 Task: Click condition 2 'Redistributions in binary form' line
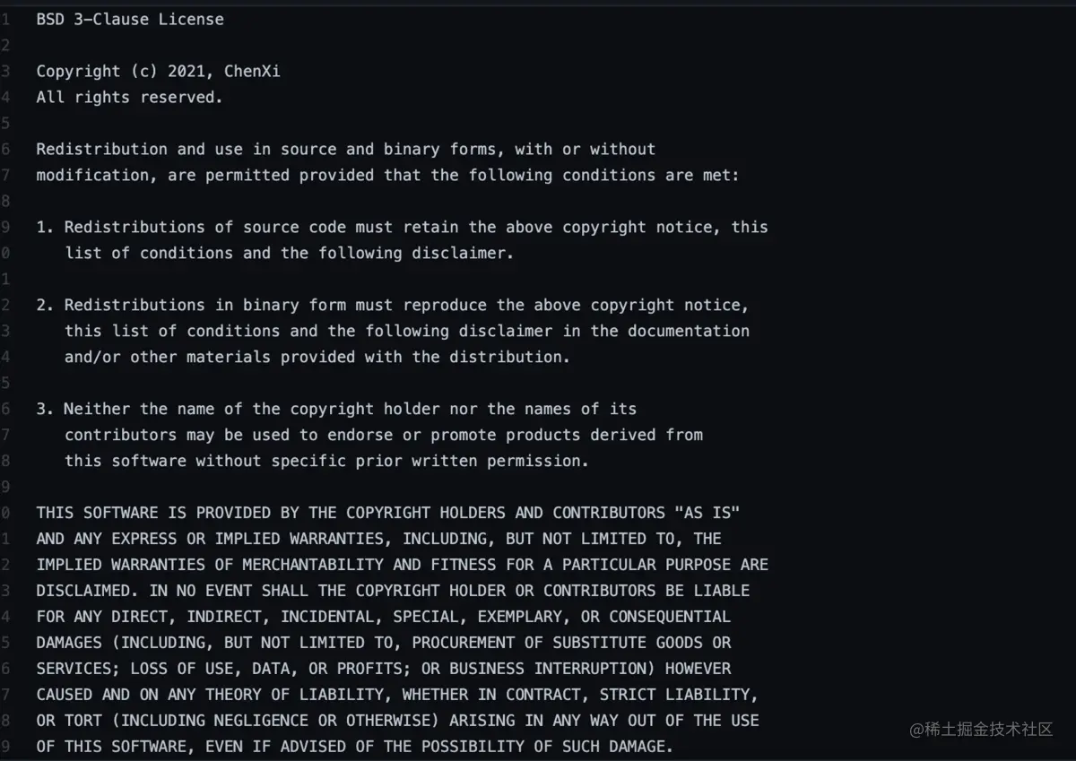tap(392, 305)
